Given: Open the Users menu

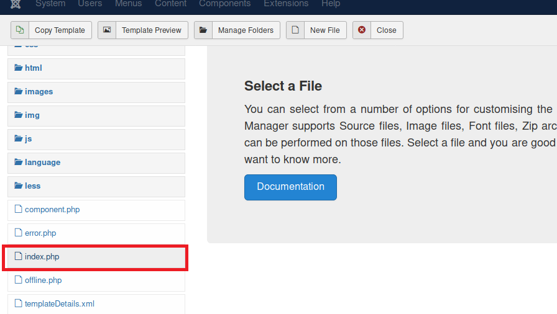Looking at the screenshot, I should [x=90, y=4].
